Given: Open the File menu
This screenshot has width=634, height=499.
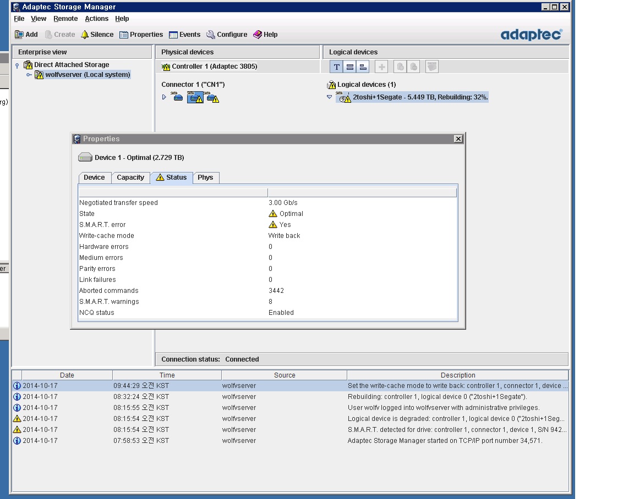Looking at the screenshot, I should [x=19, y=19].
